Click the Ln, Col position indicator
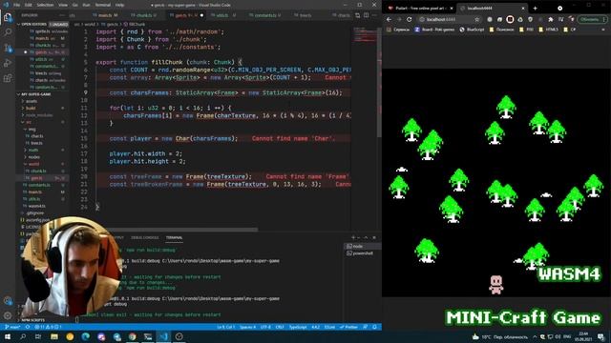 225,327
